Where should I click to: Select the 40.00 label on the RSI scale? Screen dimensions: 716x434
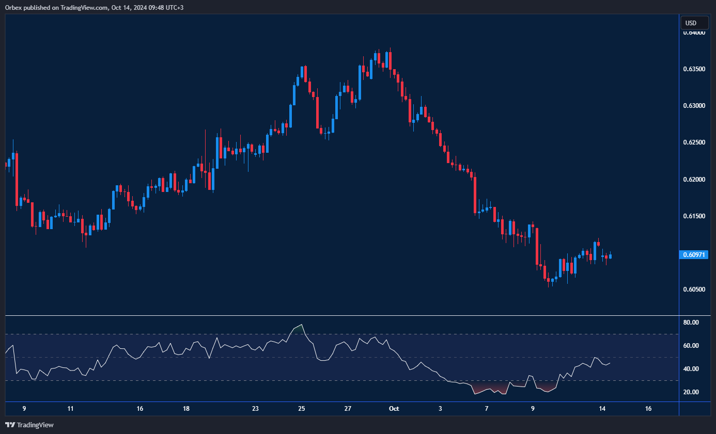coord(691,369)
